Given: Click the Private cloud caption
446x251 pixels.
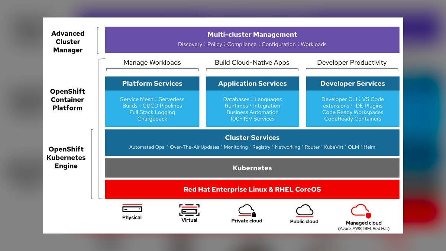Looking at the screenshot, I should (247, 221).
